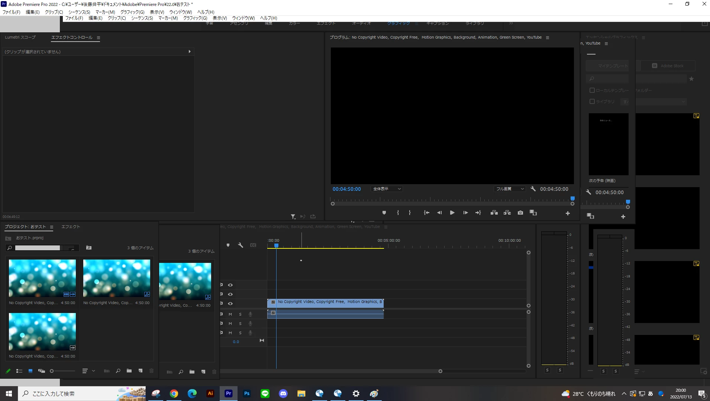
Task: Expand the arrow beside クリップが選択されていません
Action: pyautogui.click(x=190, y=52)
